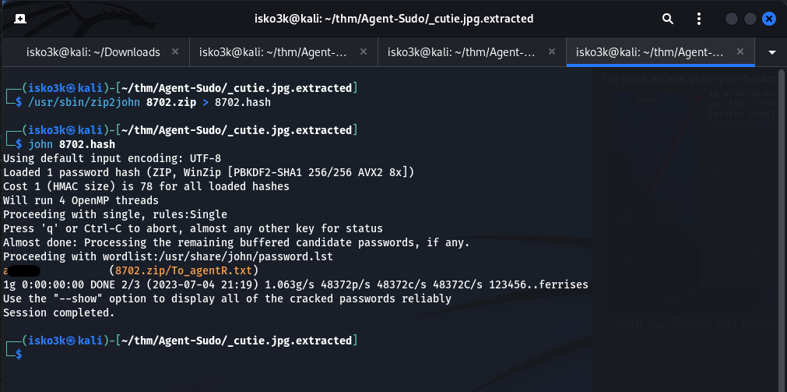Viewport: 787px width, 392px height.
Task: Close the active blue-underlined tab
Action: [x=740, y=52]
